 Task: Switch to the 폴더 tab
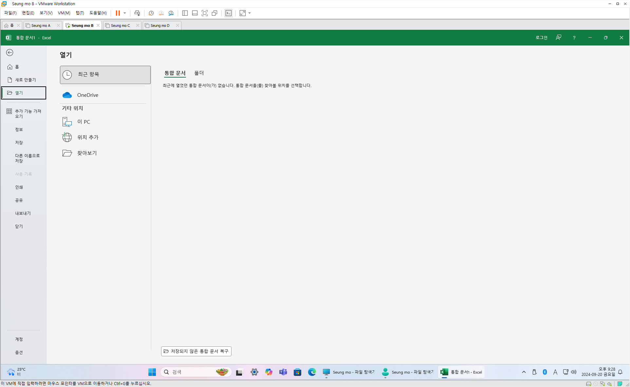(199, 73)
